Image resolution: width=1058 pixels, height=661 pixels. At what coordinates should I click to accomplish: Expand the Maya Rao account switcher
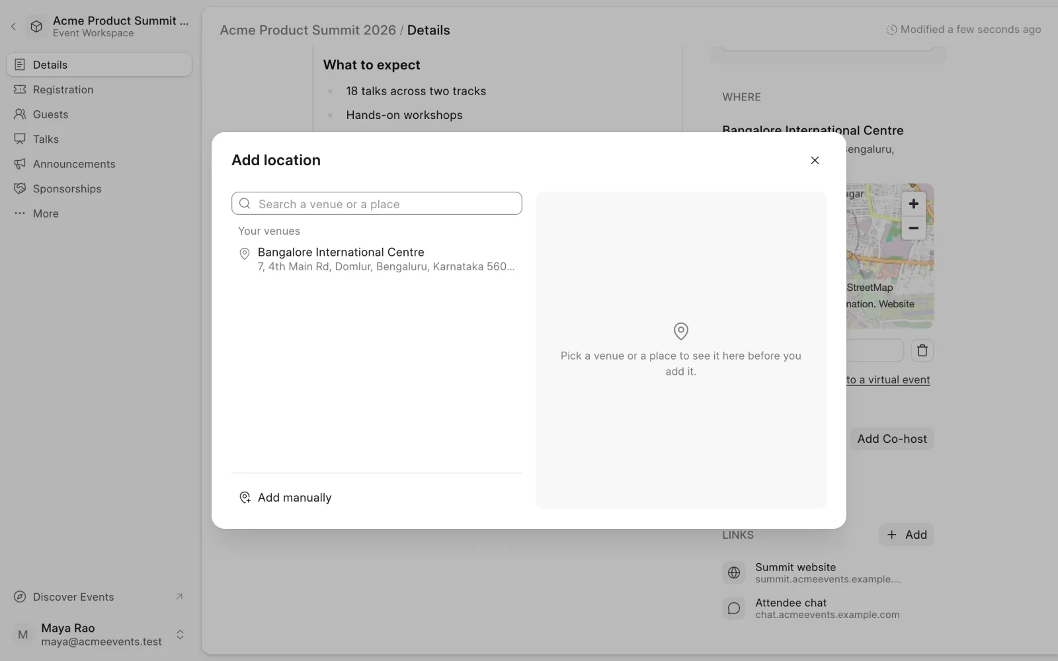180,635
